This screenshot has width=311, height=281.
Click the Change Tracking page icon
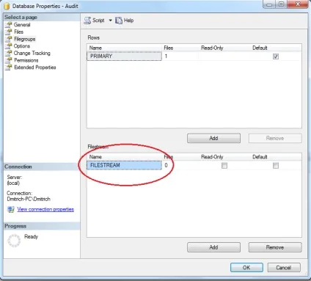click(9, 53)
